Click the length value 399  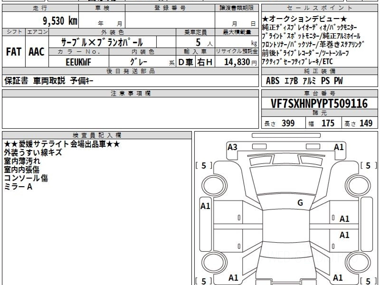click(288, 123)
